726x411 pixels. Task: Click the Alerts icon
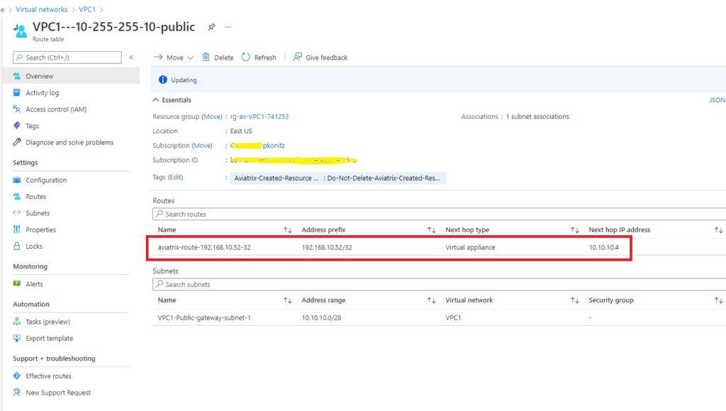click(17, 283)
